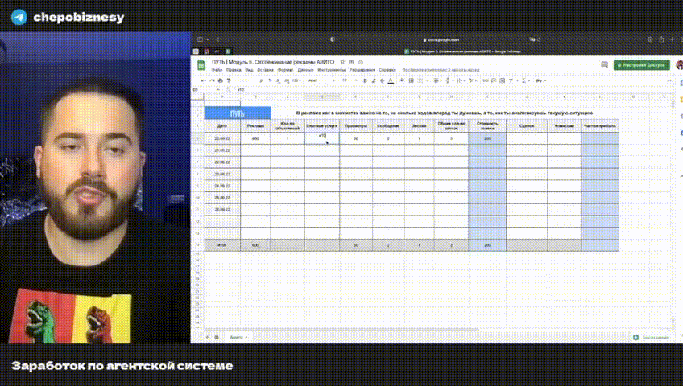This screenshot has width=683, height=386.
Task: Click the browser share icon
Action: point(661,39)
